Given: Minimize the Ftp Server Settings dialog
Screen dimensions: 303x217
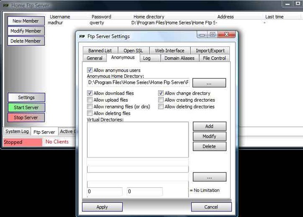Looking at the screenshot, I should [202, 35].
